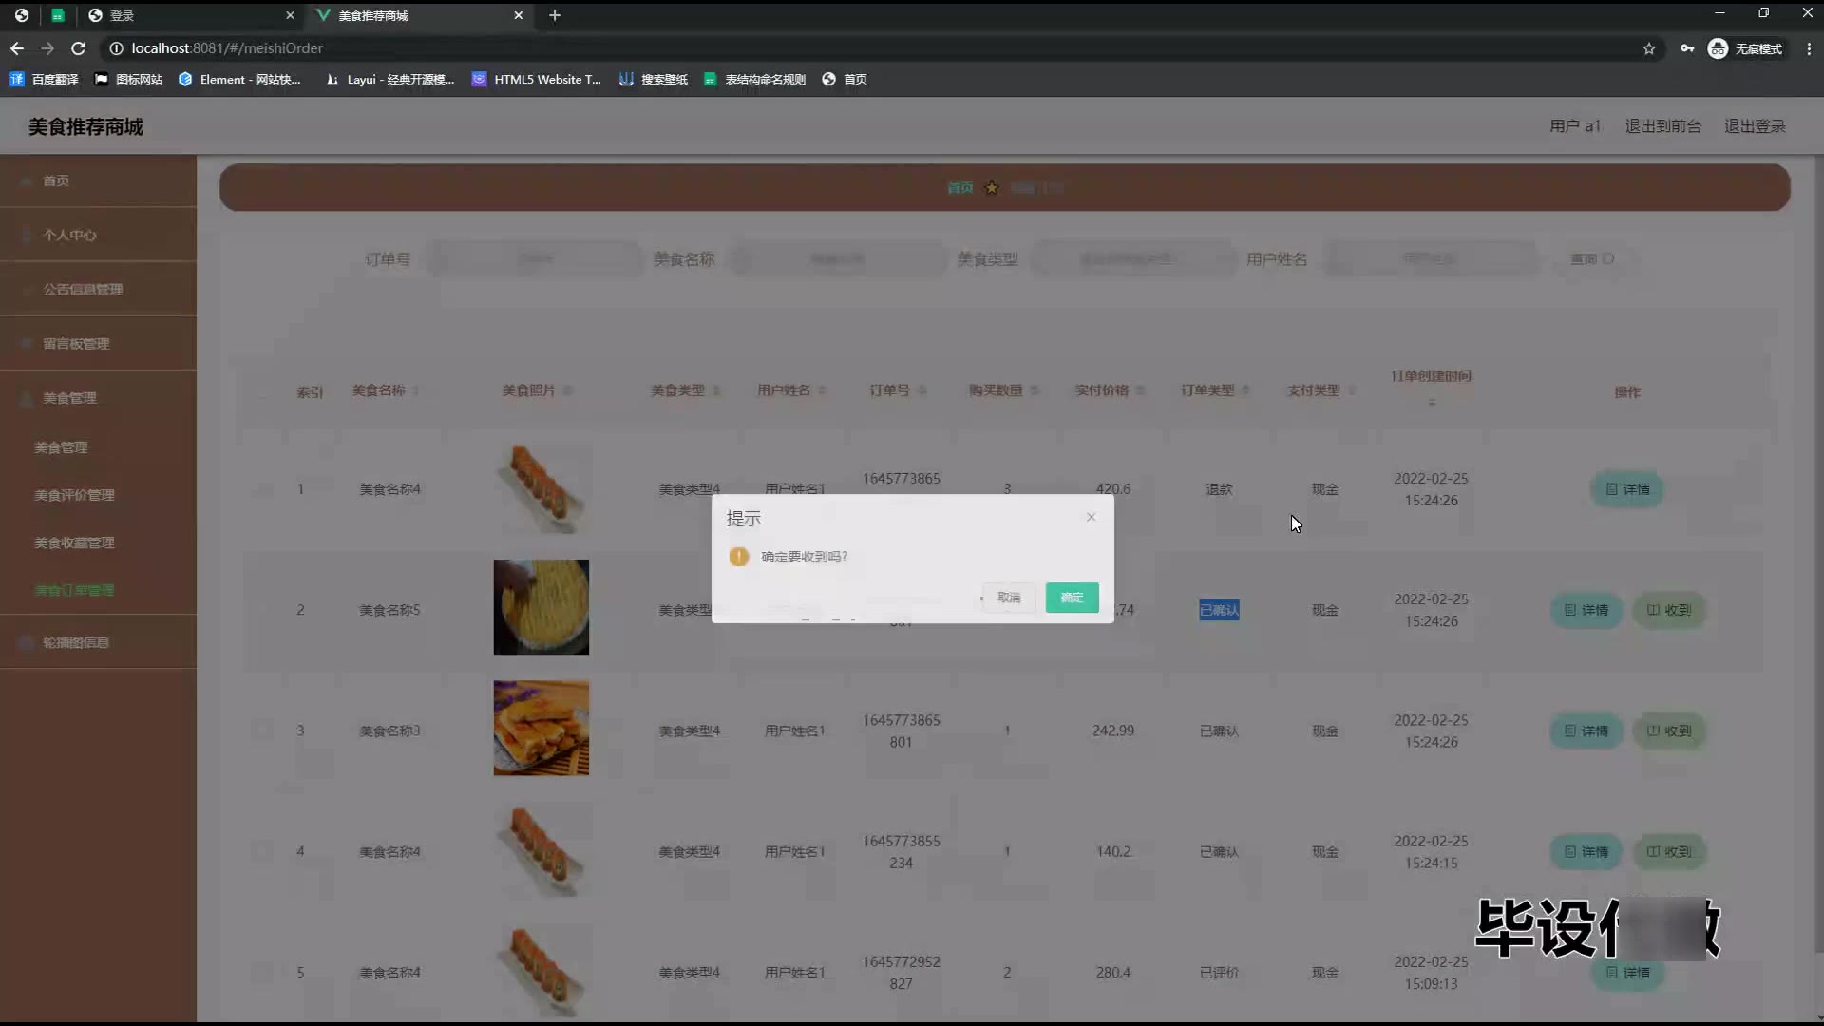Click 收到 for row 4 order 234
The width and height of the screenshot is (1824, 1026).
tap(1668, 852)
